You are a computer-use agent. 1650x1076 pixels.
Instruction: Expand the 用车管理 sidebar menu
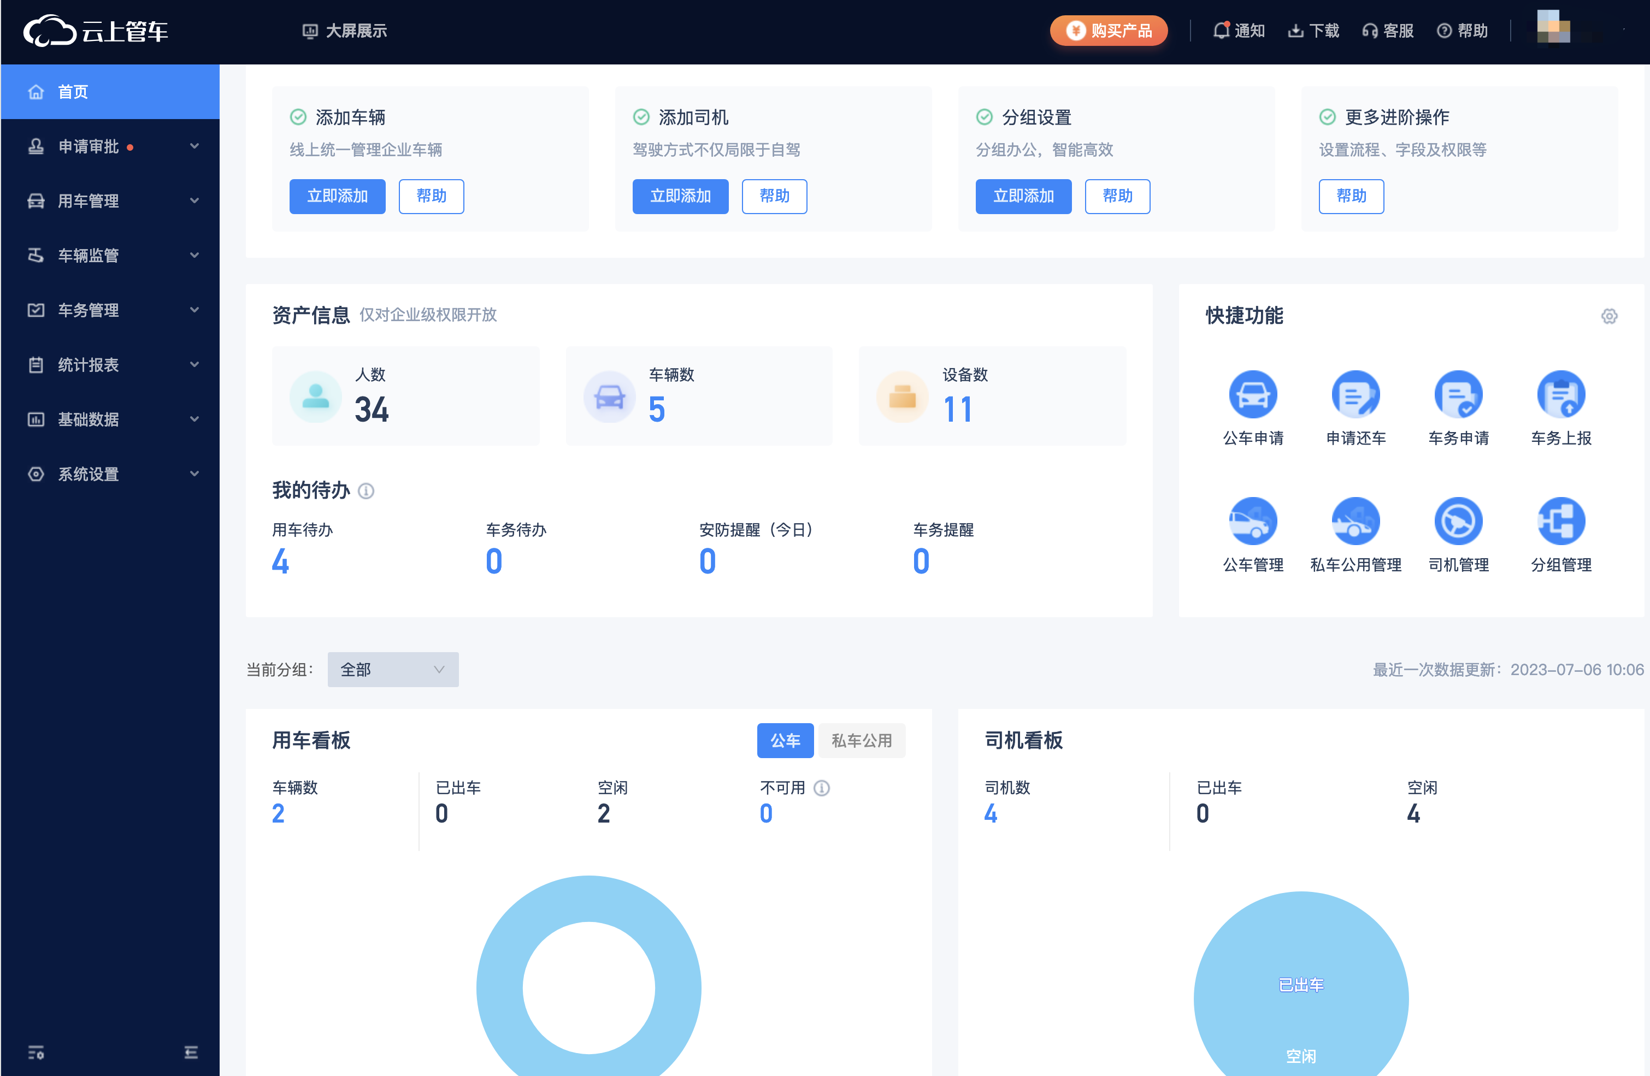point(110,201)
